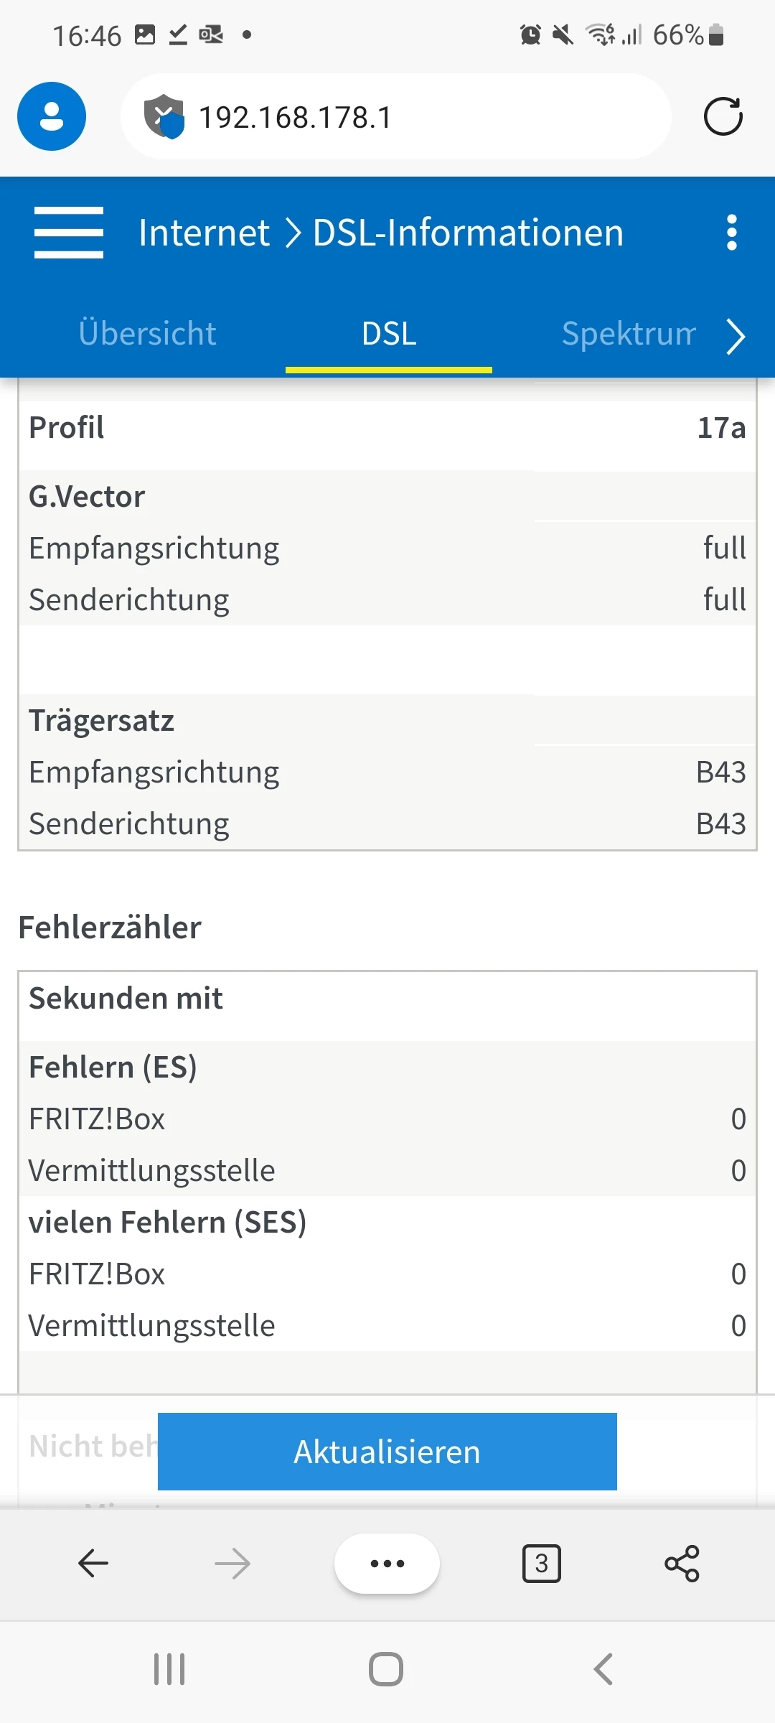Tap the site security shield icon
The width and height of the screenshot is (775, 1723).
tap(164, 116)
